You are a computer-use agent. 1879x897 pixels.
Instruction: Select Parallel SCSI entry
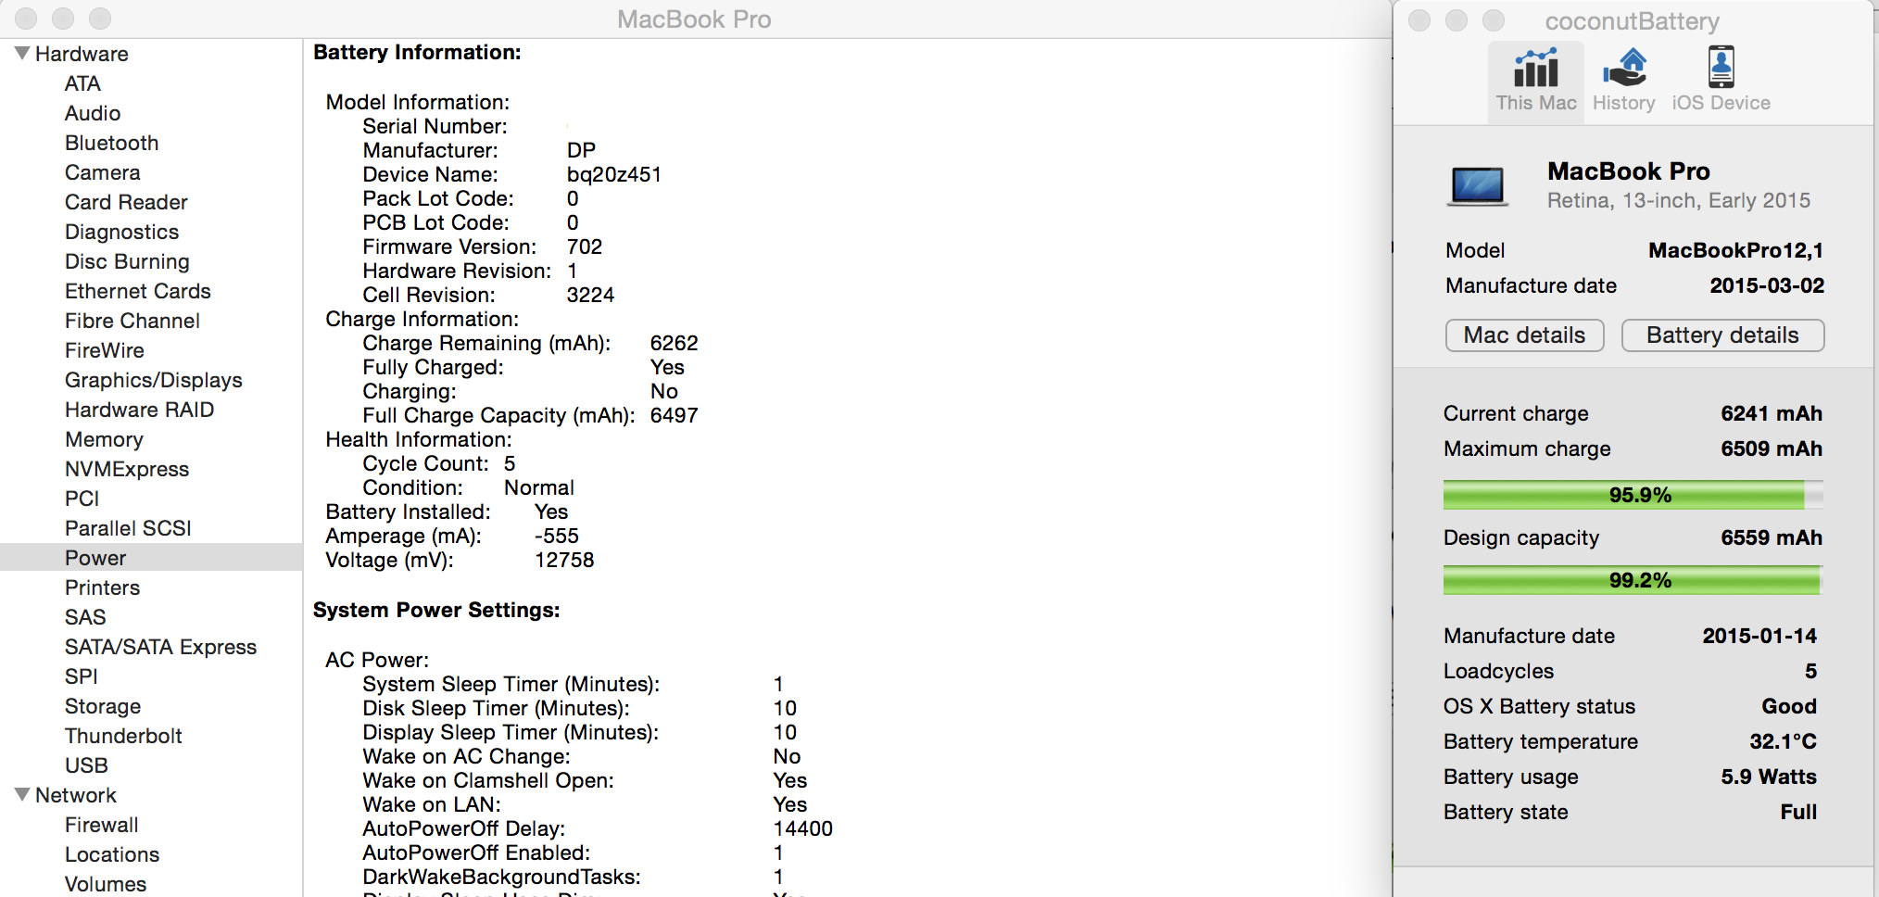point(128,528)
